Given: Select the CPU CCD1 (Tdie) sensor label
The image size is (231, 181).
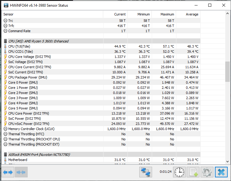Looking at the screenshot, I should (x=20, y=52).
